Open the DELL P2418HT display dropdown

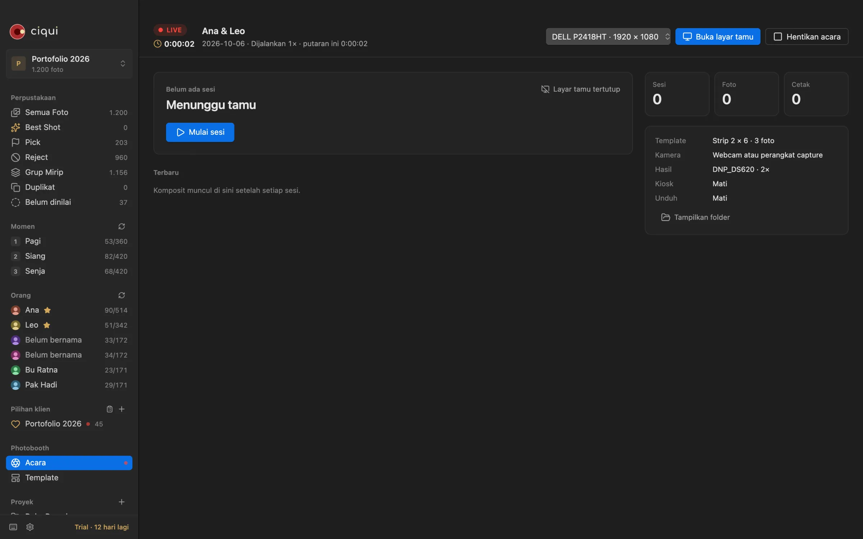(608, 37)
